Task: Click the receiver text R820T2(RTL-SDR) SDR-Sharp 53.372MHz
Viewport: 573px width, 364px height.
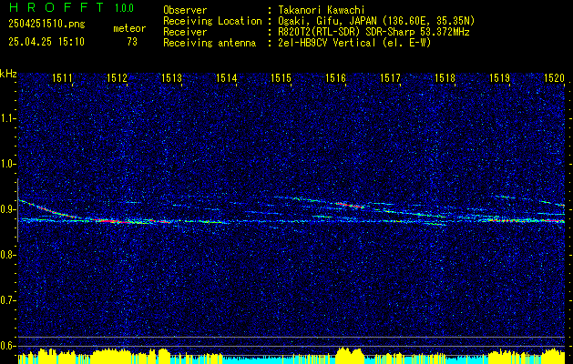Action: [x=373, y=32]
